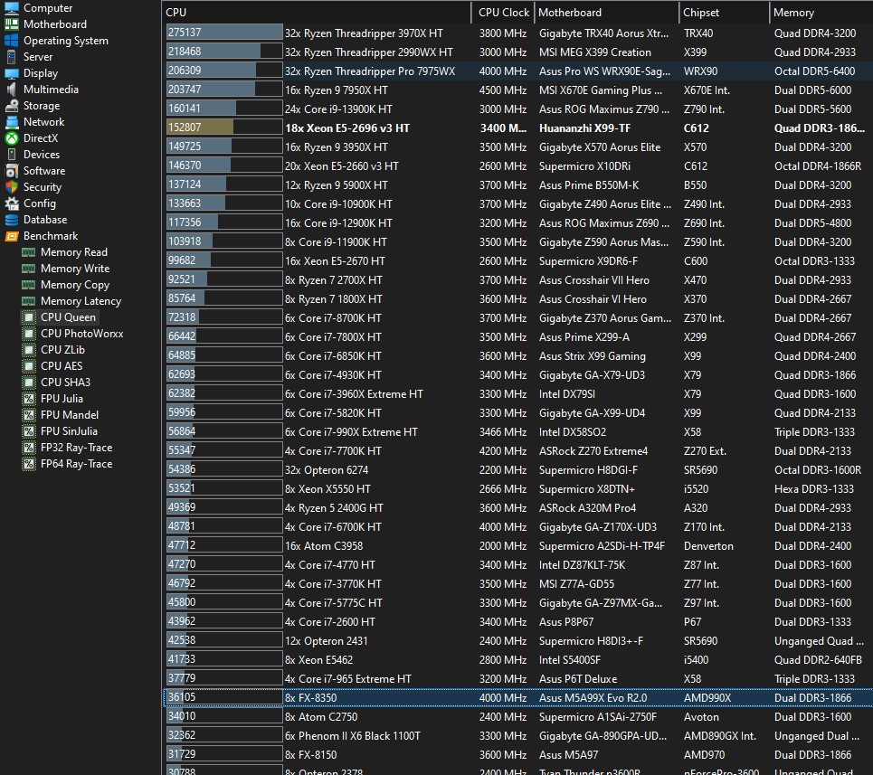873x775 pixels.
Task: Select the 18x Xeon E5-2696 v3 HT row
Action: click(x=517, y=128)
